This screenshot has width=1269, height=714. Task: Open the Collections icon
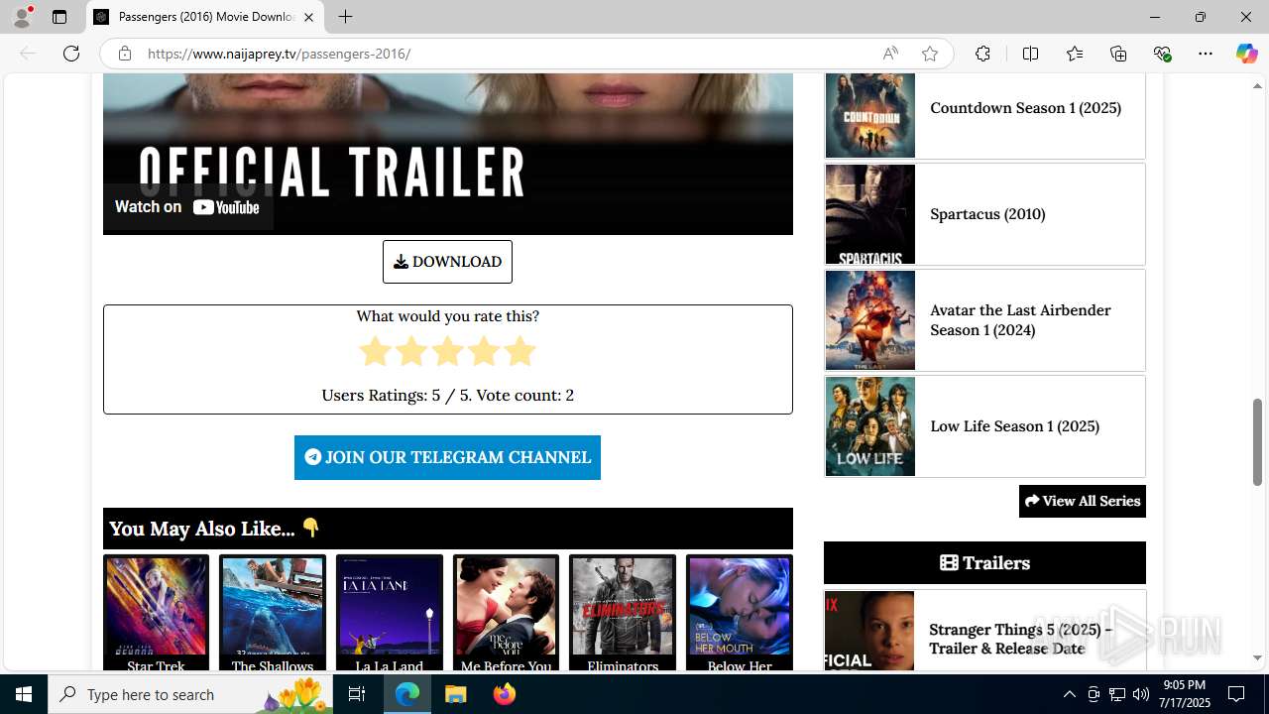point(1118,54)
